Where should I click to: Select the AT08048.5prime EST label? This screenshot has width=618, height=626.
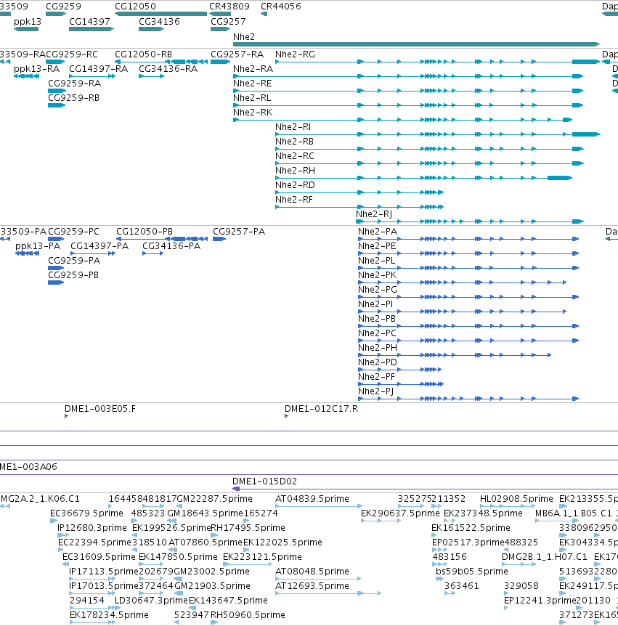pyautogui.click(x=312, y=572)
